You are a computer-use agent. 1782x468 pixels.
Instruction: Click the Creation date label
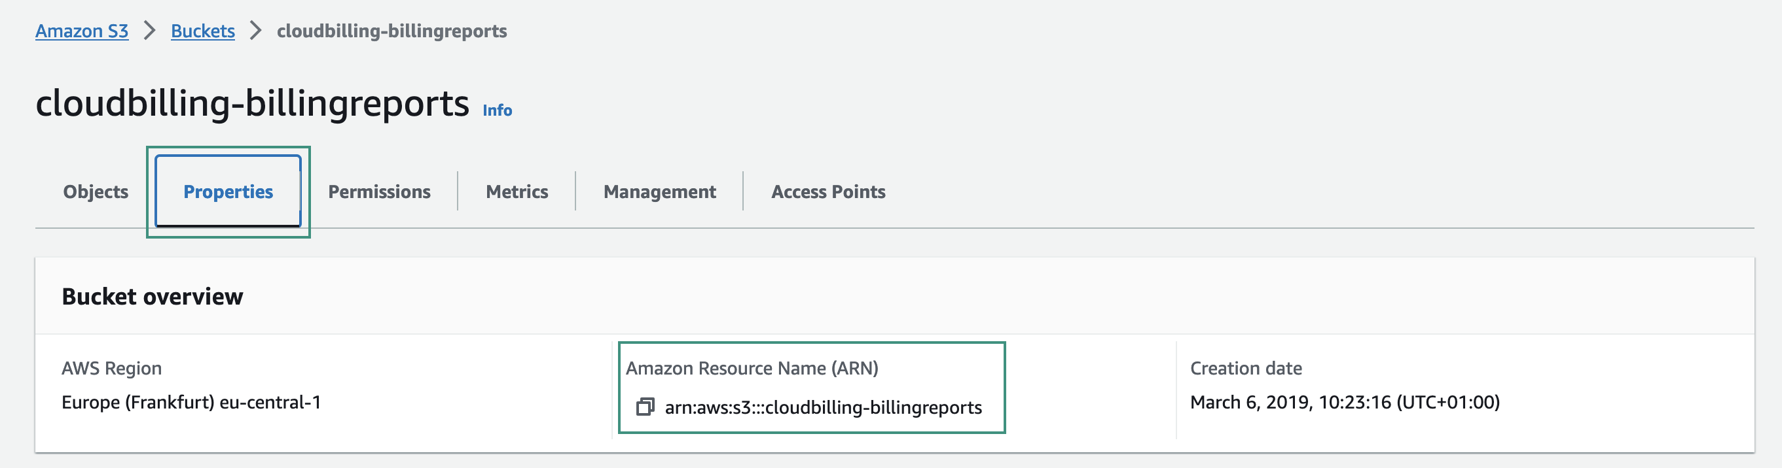click(1245, 368)
